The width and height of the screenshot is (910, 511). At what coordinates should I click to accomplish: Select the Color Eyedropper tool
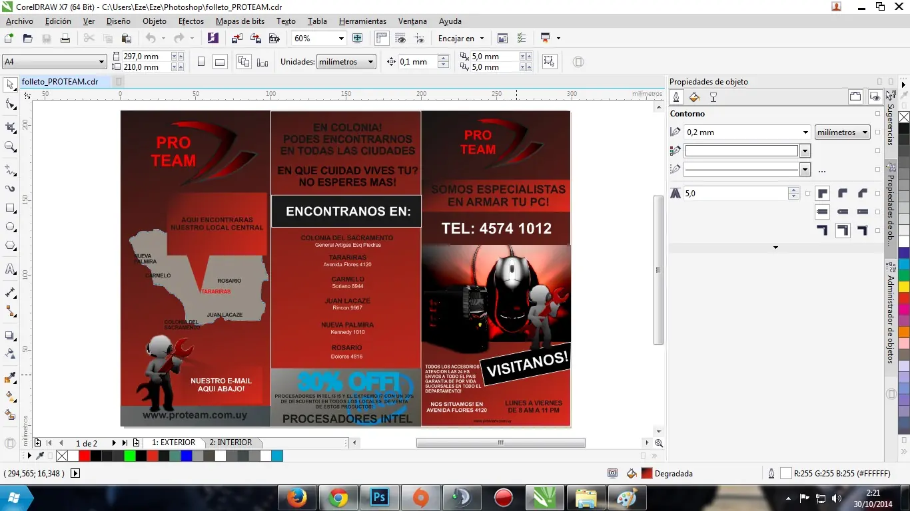[10, 378]
